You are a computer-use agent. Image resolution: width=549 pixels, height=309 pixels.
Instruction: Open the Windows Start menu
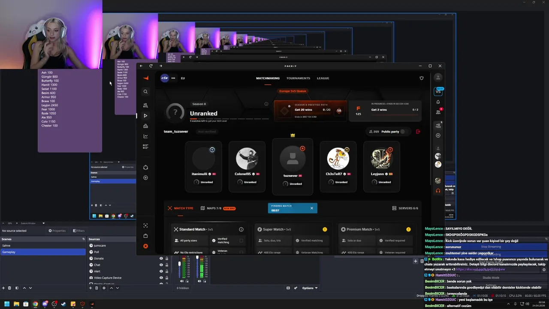pos(7,304)
